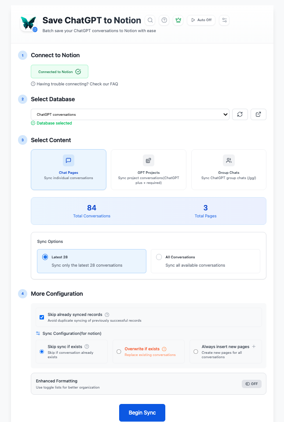Refresh database list with circular arrows icon

(x=240, y=114)
